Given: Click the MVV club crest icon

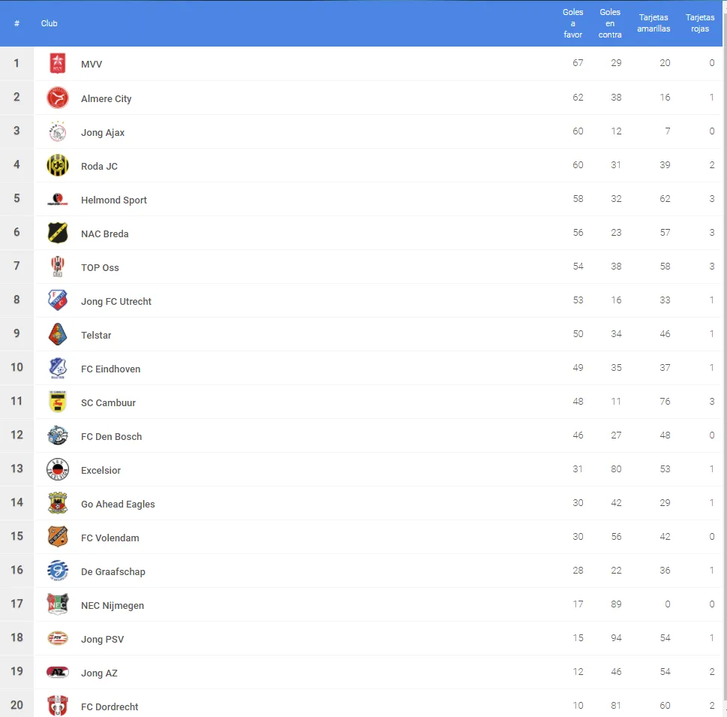Looking at the screenshot, I should point(58,64).
